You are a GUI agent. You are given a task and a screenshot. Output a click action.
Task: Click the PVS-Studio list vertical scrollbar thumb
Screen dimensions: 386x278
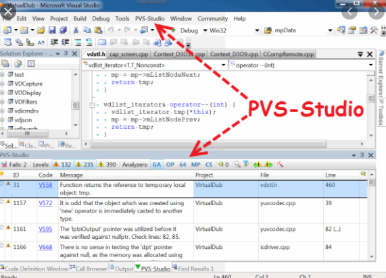pos(372,182)
